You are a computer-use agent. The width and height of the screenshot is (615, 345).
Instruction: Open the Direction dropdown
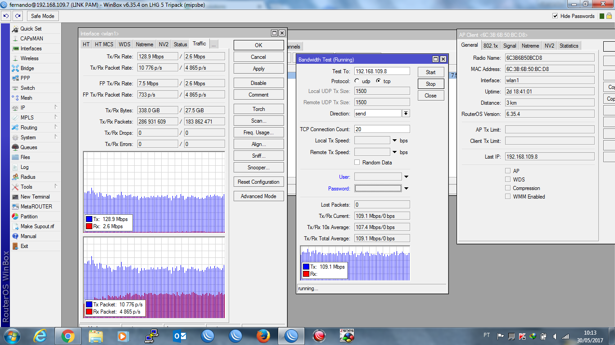click(406, 114)
